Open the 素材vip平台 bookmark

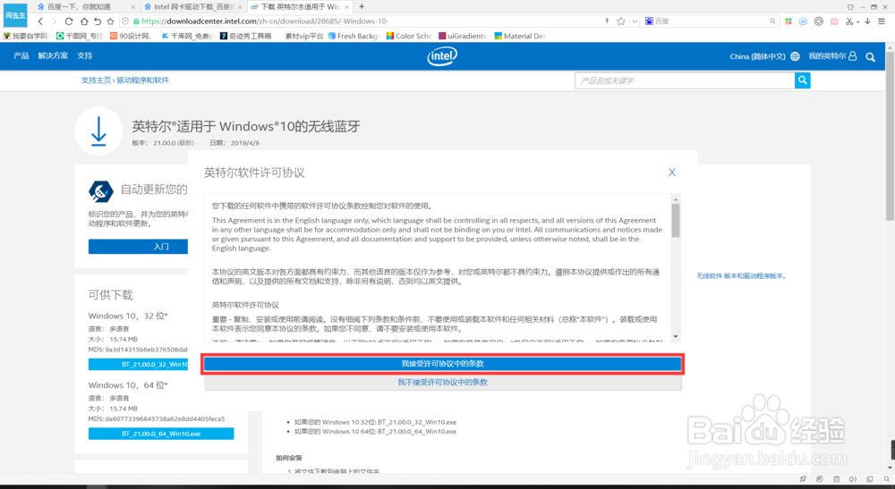click(304, 36)
